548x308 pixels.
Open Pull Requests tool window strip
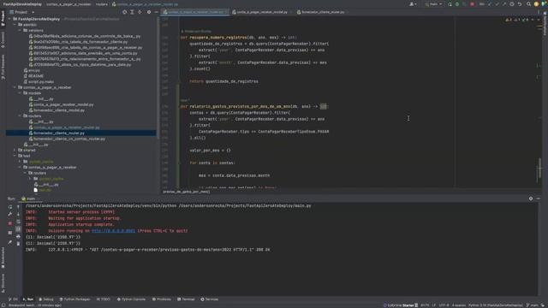pyautogui.click(x=3, y=68)
